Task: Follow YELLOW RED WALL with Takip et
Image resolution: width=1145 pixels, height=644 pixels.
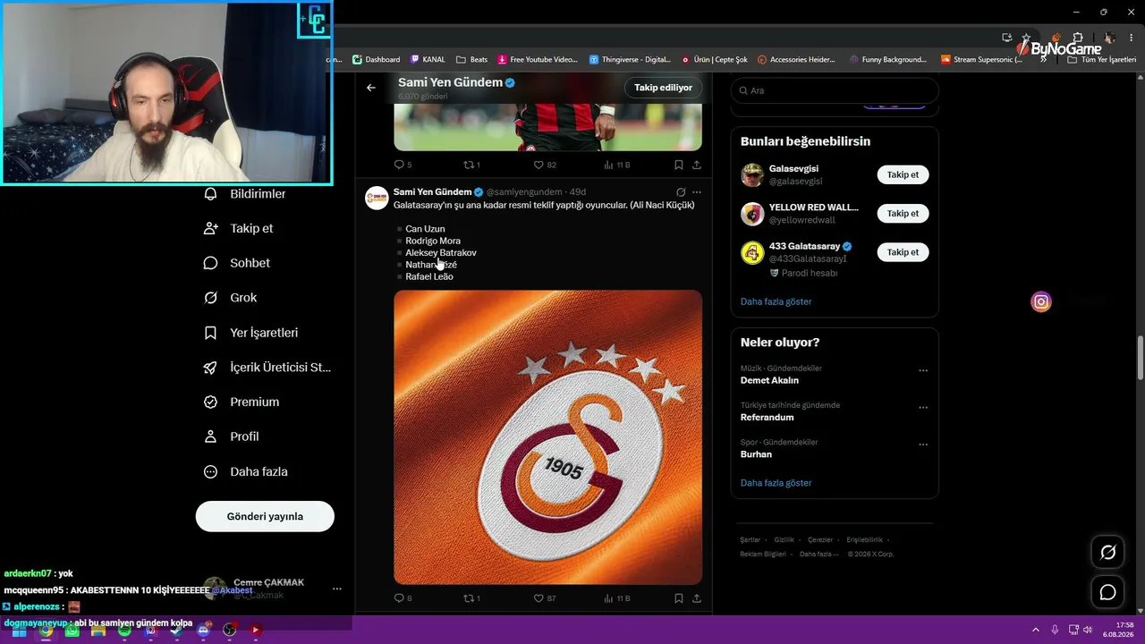Action: (x=903, y=213)
